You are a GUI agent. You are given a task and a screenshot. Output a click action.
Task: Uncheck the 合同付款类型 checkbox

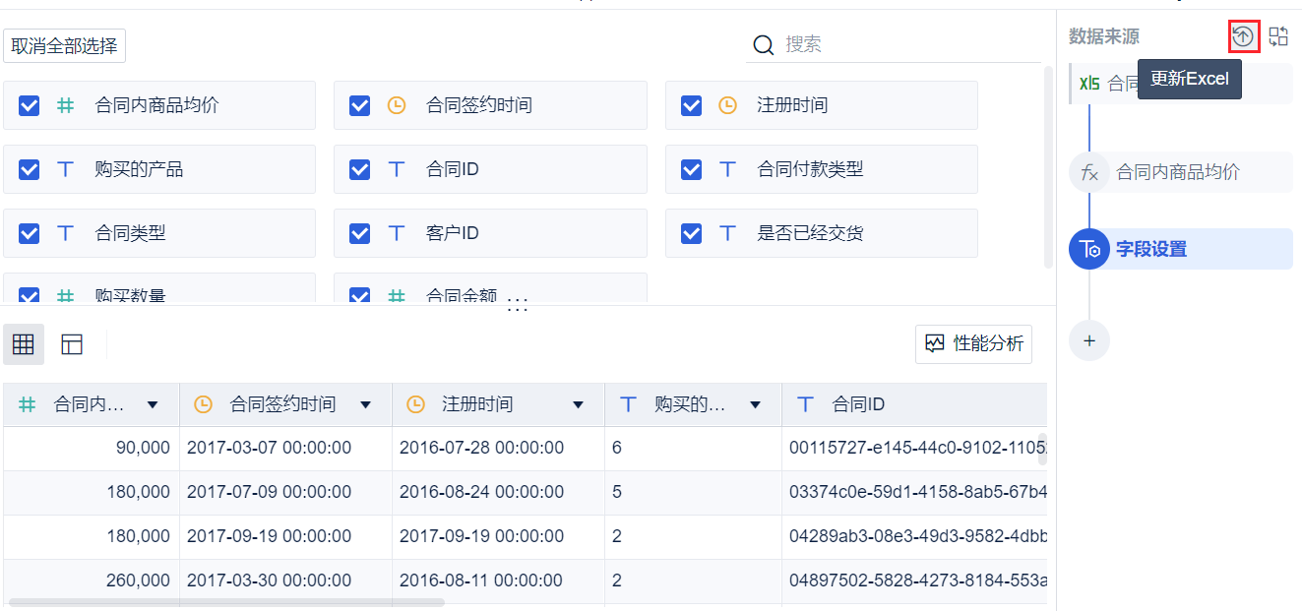(692, 169)
